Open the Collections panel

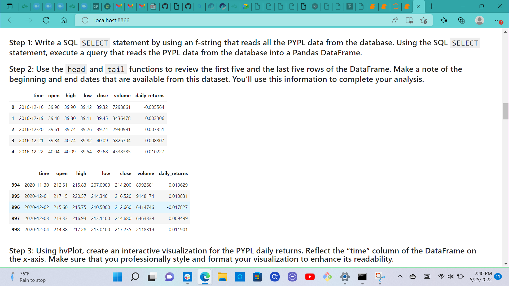pyautogui.click(x=461, y=20)
